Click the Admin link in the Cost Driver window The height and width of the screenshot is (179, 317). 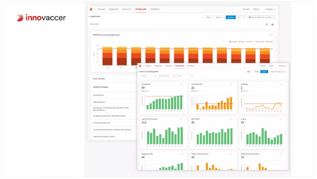(256, 9)
